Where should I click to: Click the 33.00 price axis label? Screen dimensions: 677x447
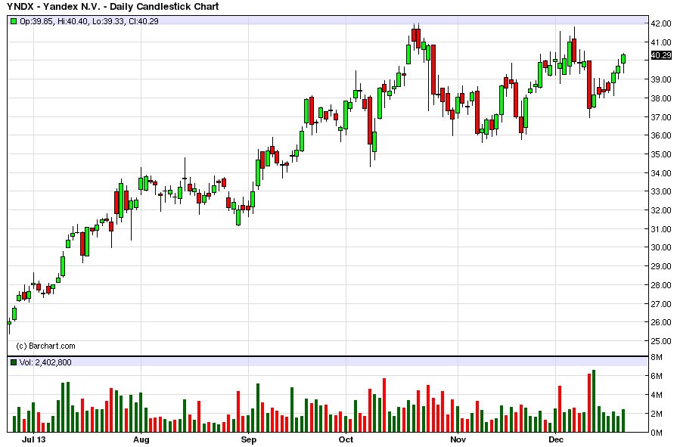[x=661, y=191]
